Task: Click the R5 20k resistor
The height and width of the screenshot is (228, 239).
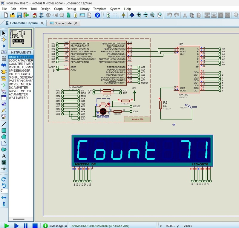Action: [x=160, y=105]
